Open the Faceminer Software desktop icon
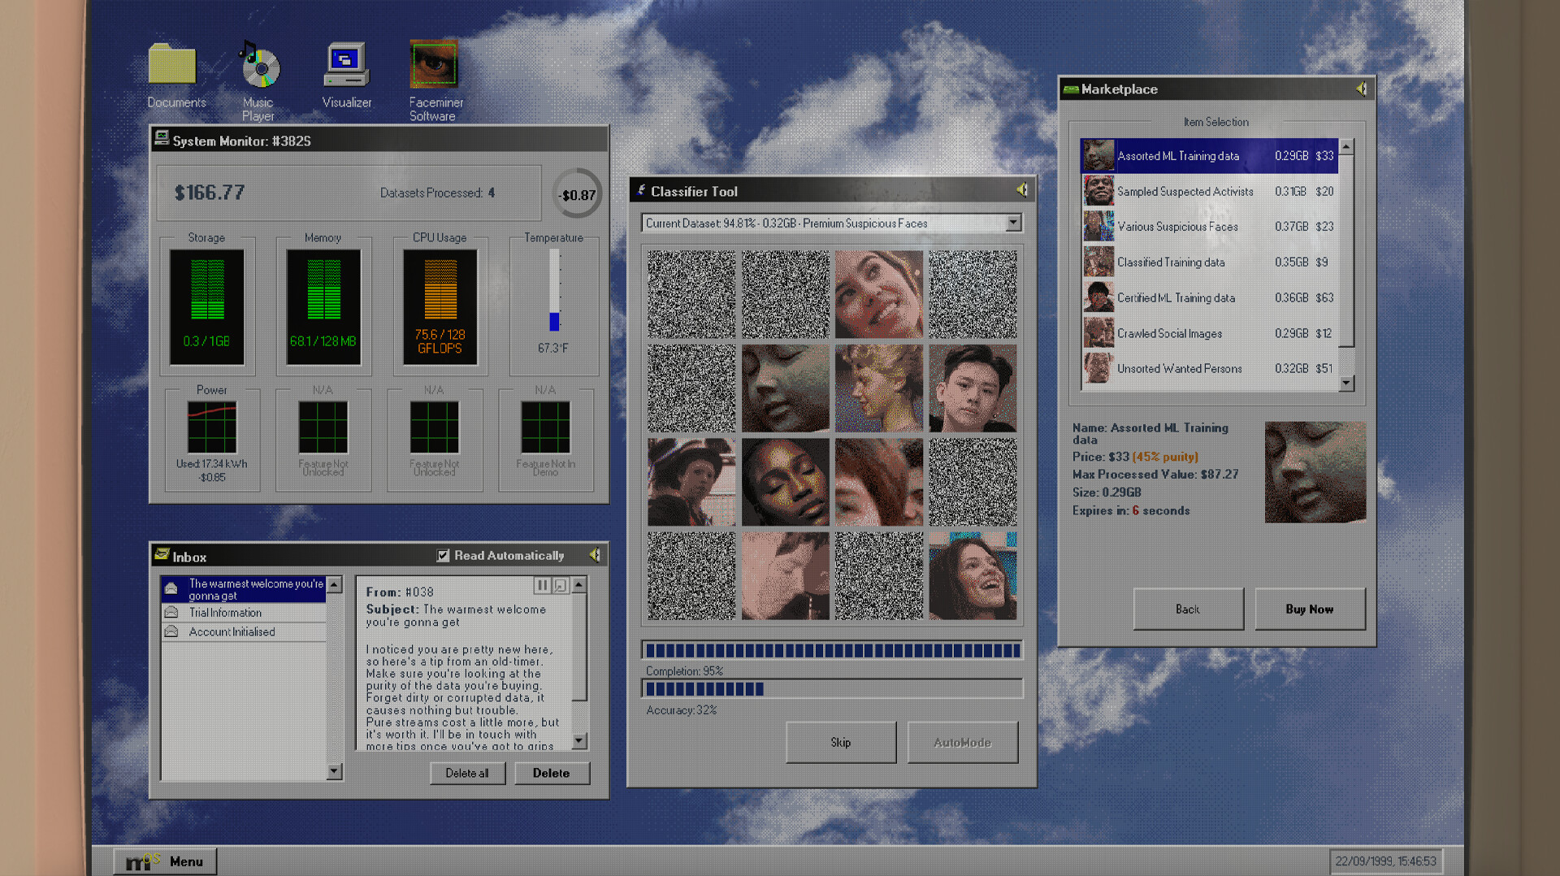 [434, 65]
